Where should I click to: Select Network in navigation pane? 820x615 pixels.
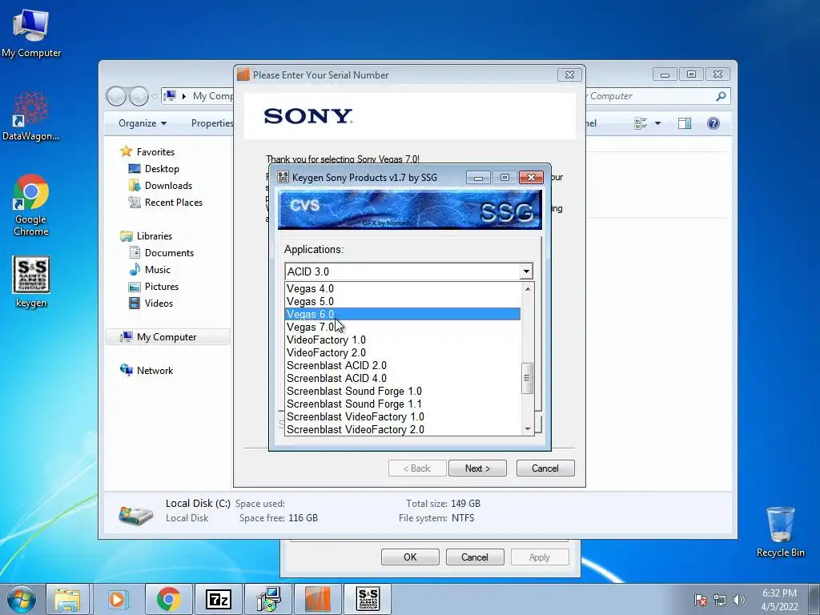(155, 371)
